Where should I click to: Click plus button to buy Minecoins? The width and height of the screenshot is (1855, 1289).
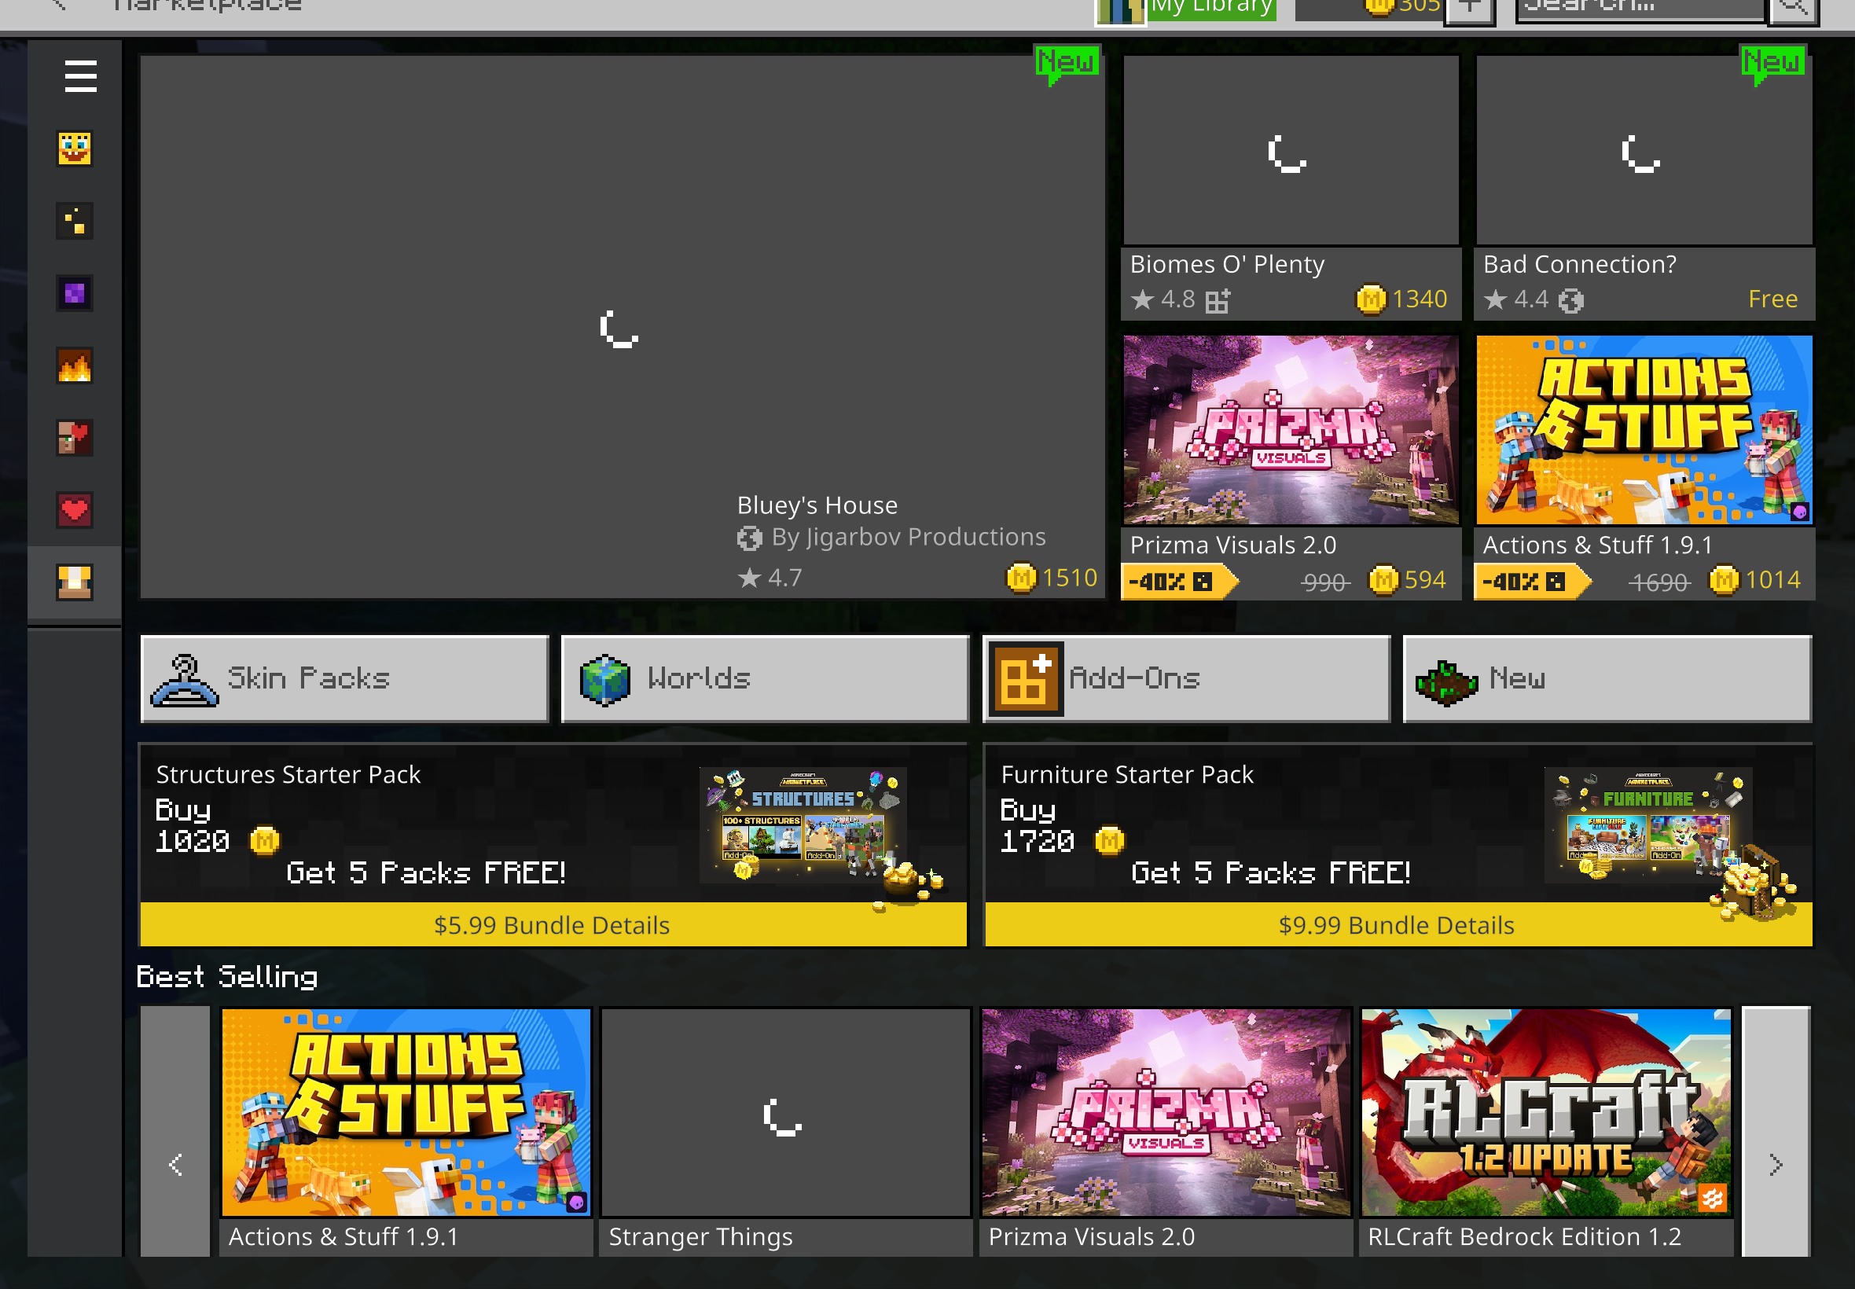pos(1470,8)
